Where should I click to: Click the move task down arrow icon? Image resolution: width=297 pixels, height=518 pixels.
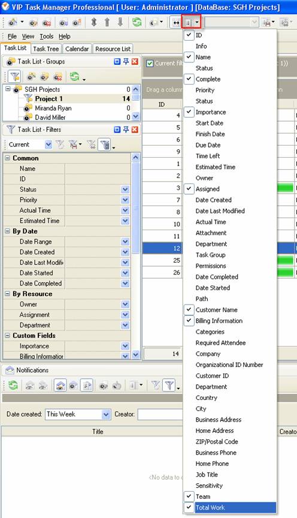120,22
